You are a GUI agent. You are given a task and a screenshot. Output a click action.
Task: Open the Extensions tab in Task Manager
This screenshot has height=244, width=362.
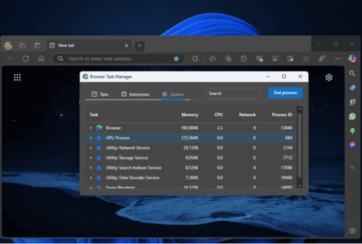(x=135, y=94)
